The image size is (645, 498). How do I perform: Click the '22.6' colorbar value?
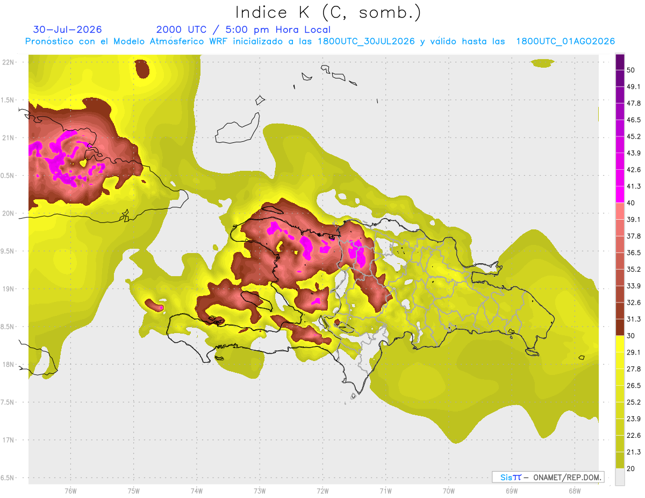634,436
